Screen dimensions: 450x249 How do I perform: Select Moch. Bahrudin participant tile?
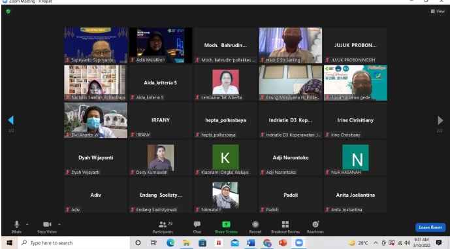tap(225, 45)
